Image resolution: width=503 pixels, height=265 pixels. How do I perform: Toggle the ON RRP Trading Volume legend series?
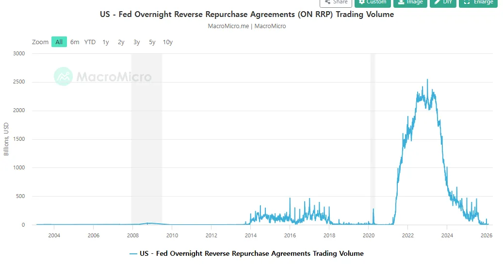[x=251, y=253]
